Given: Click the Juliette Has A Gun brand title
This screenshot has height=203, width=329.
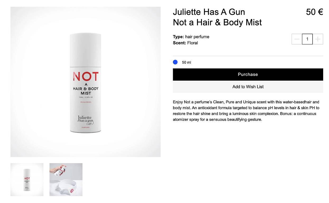Looking at the screenshot, I should tap(209, 12).
